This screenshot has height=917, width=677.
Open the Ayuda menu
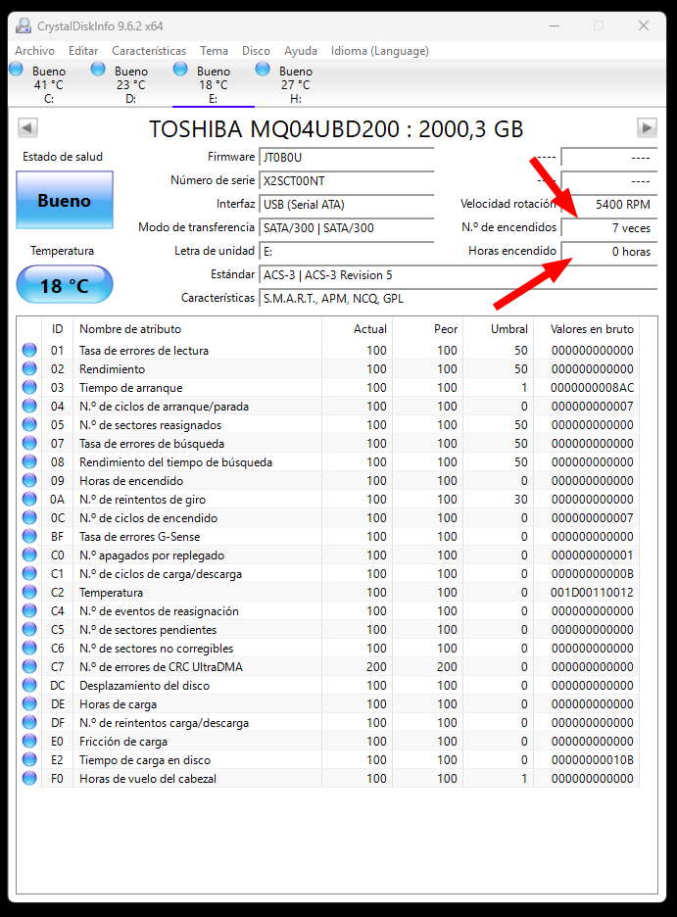click(301, 51)
